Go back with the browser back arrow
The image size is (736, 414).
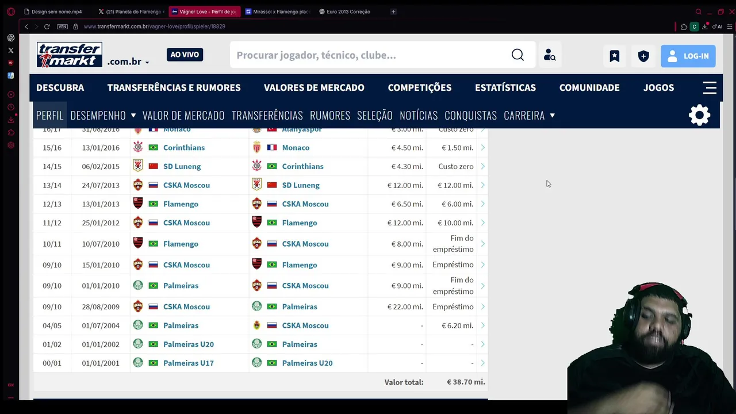click(x=26, y=26)
